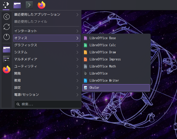This screenshot has height=139, width=177.
Task: Expand the 設定 submenu arrow
Action: click(x=77, y=88)
